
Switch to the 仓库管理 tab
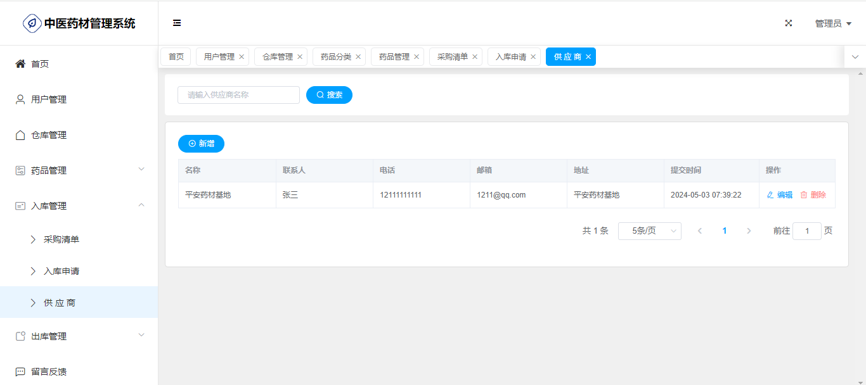277,57
